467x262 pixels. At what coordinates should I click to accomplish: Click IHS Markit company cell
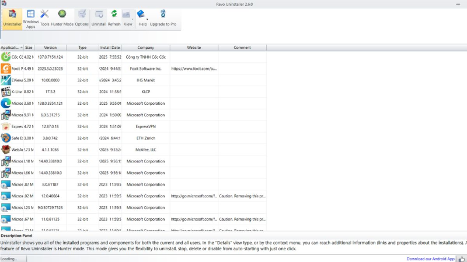[x=145, y=80]
